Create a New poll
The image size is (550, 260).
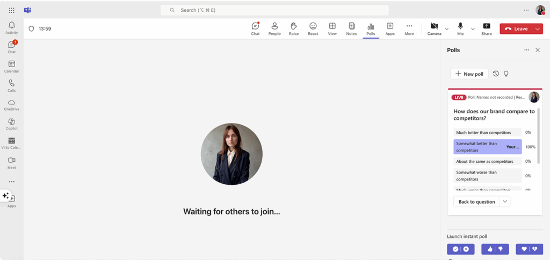(x=469, y=74)
